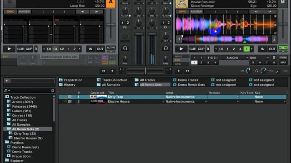This screenshot has height=163, width=291.
Task: Set Deck B loop IN point
Action: tap(263, 49)
